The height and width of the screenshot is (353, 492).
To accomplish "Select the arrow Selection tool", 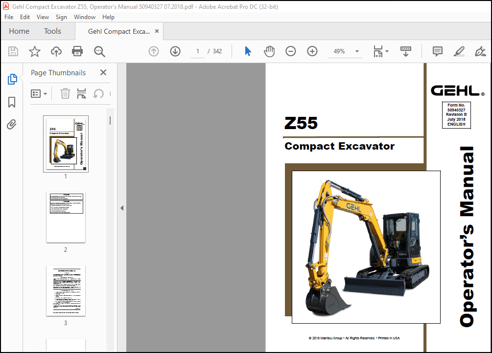I will coord(248,51).
